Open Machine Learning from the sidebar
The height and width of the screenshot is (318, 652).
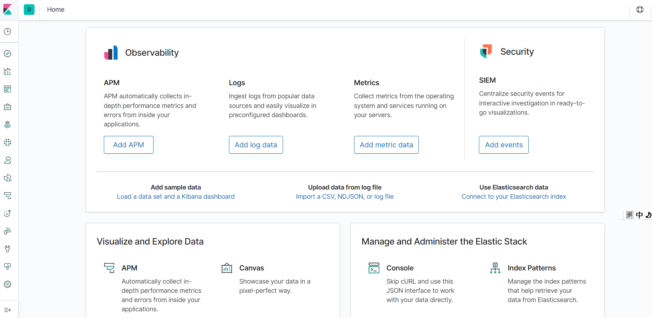point(7,142)
